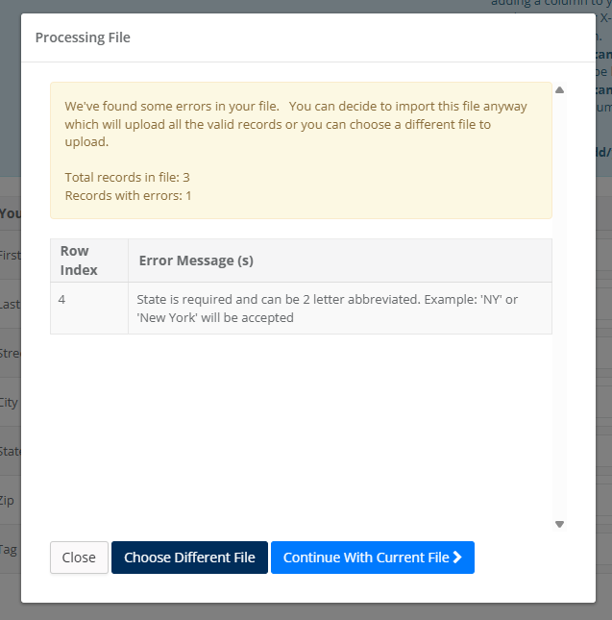
Task: Click the Total records in file line
Action: [x=120, y=177]
